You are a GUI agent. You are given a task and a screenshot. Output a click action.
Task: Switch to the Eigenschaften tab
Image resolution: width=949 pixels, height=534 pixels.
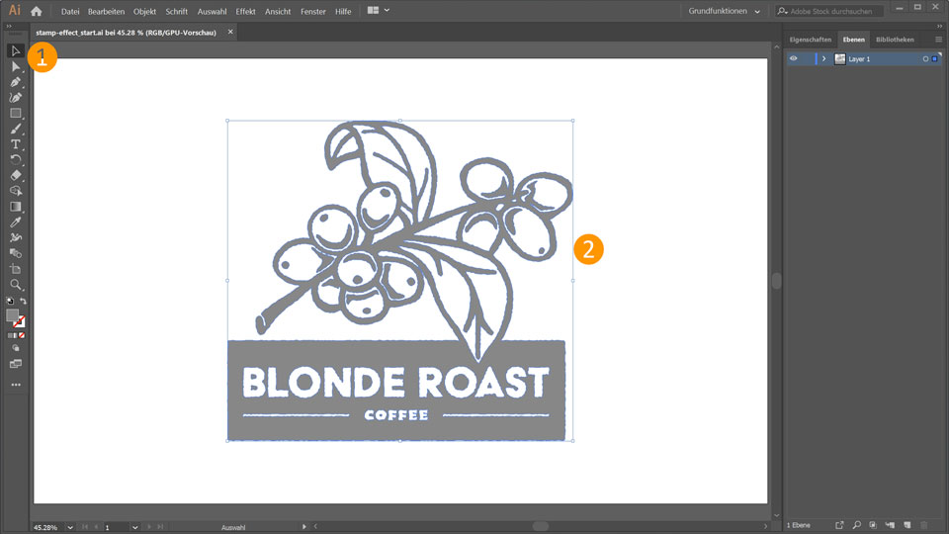(x=811, y=40)
